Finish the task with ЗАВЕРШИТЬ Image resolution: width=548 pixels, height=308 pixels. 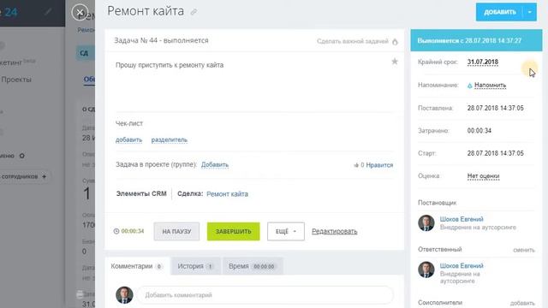(x=233, y=232)
